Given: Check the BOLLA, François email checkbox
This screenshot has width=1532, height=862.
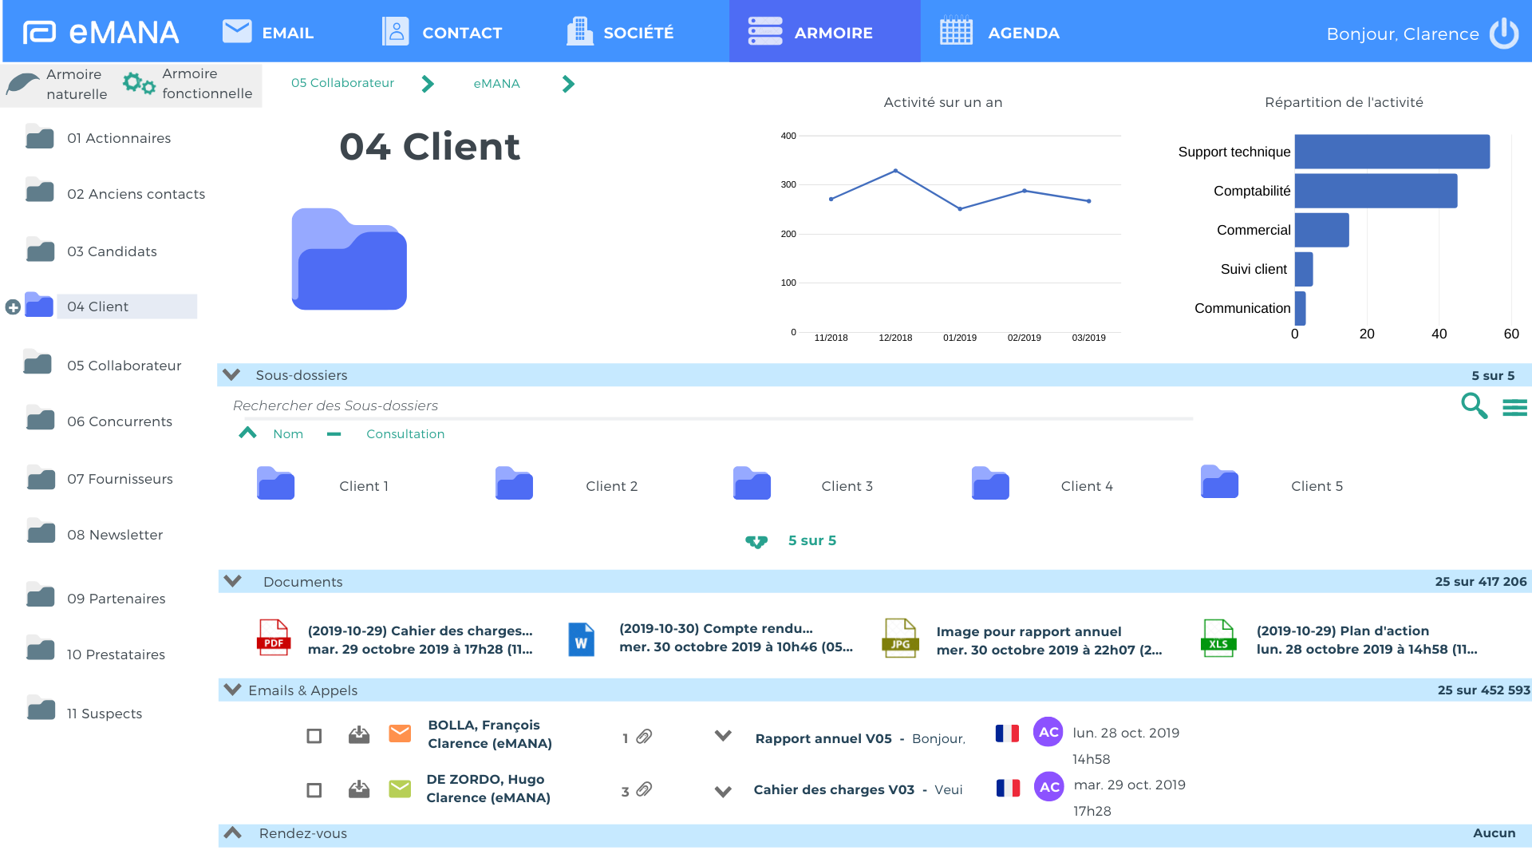Looking at the screenshot, I should click(314, 736).
